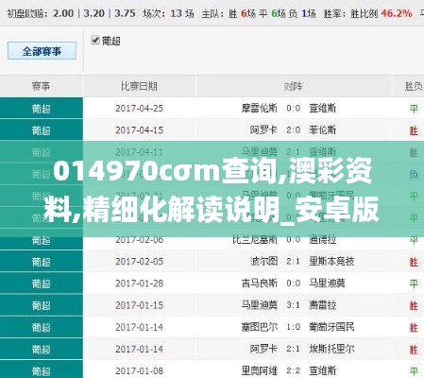Viewport: 424px width, 378px height.
Task: Click the 全部赛事 button
Action: (x=42, y=51)
